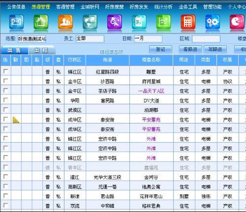Switch to the 出售 tab
The width and height of the screenshot is (246, 212).
(x=14, y=50)
